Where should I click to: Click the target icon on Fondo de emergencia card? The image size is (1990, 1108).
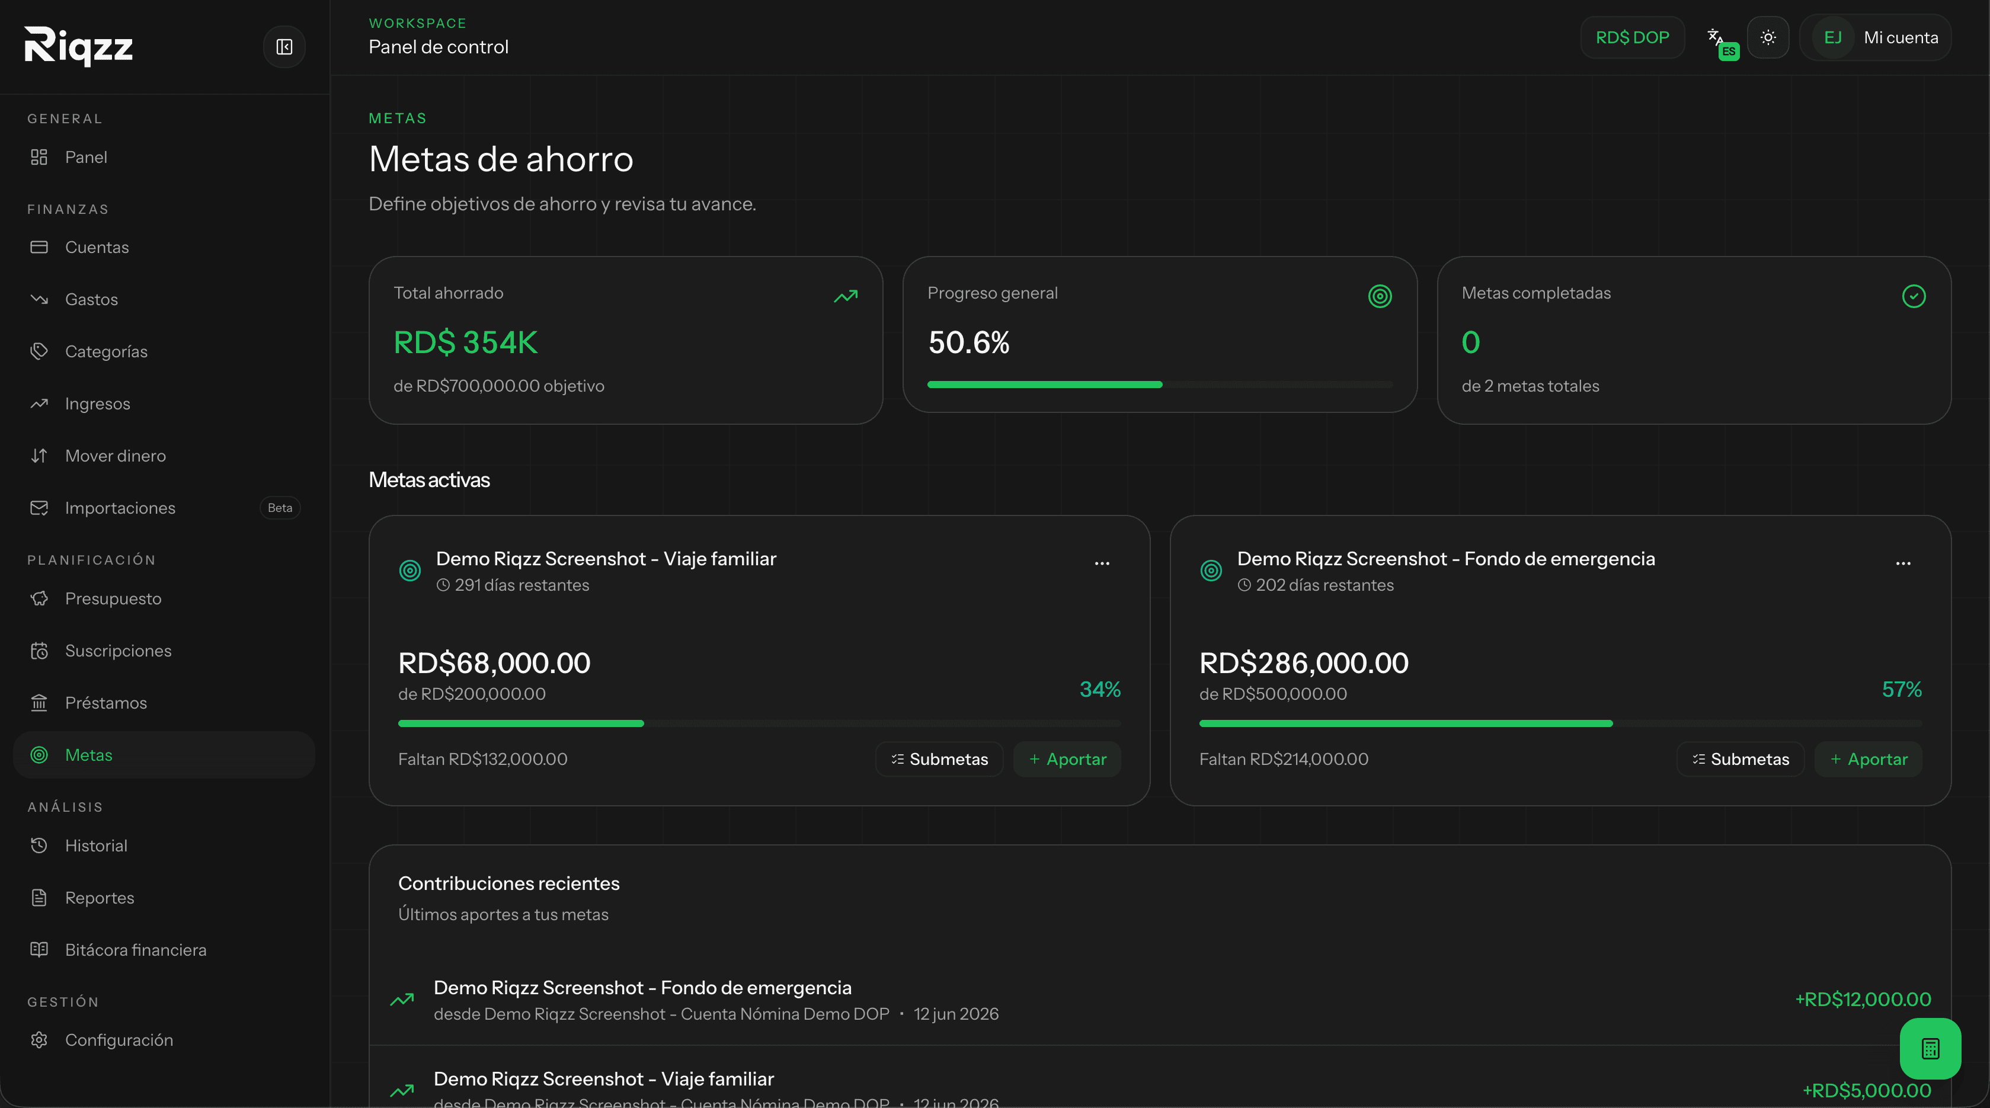[x=1211, y=571]
